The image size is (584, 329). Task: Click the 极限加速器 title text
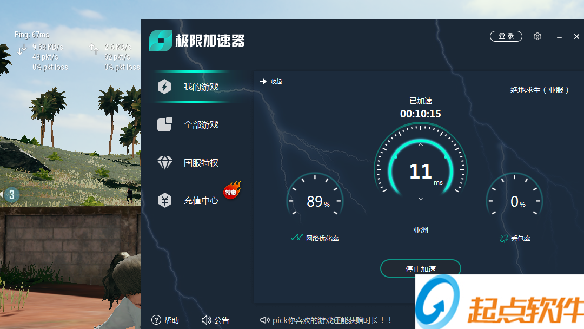pos(210,41)
